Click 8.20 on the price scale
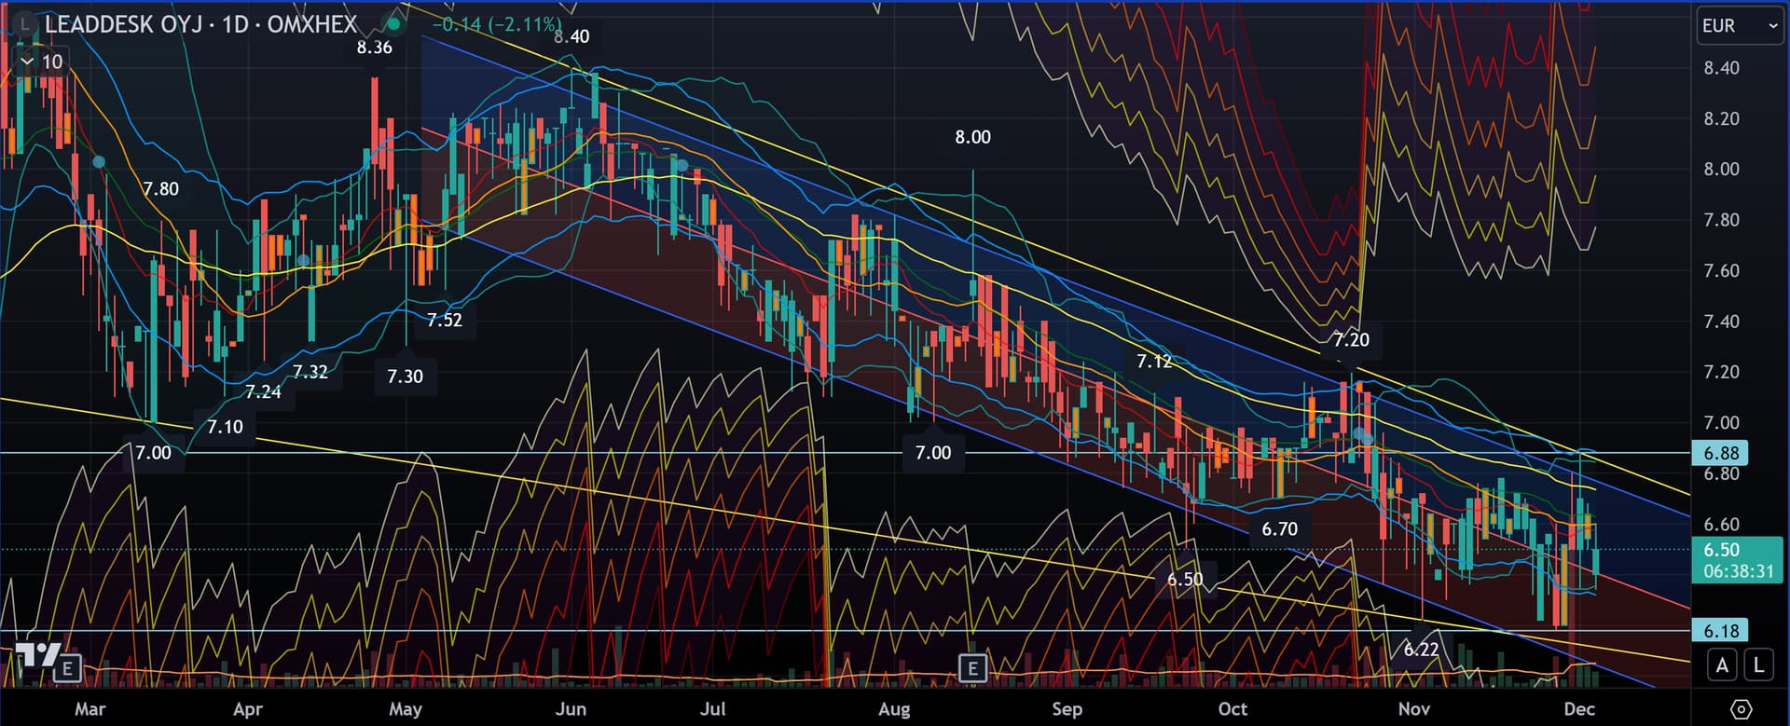The width and height of the screenshot is (1790, 726). tap(1721, 118)
